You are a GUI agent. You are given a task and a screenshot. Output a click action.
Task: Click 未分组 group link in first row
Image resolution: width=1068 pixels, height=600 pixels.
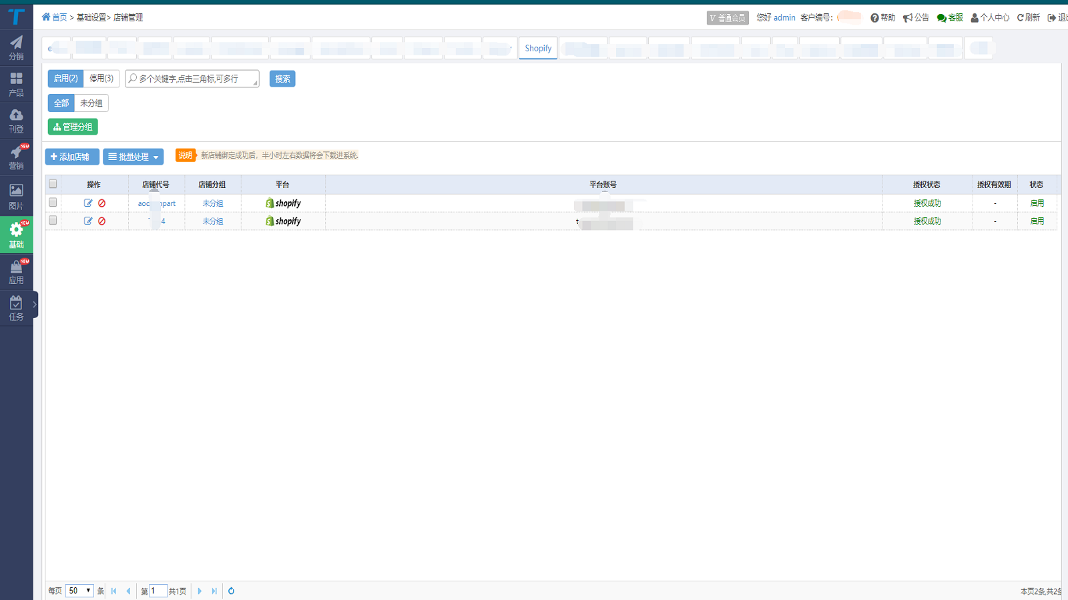(213, 203)
